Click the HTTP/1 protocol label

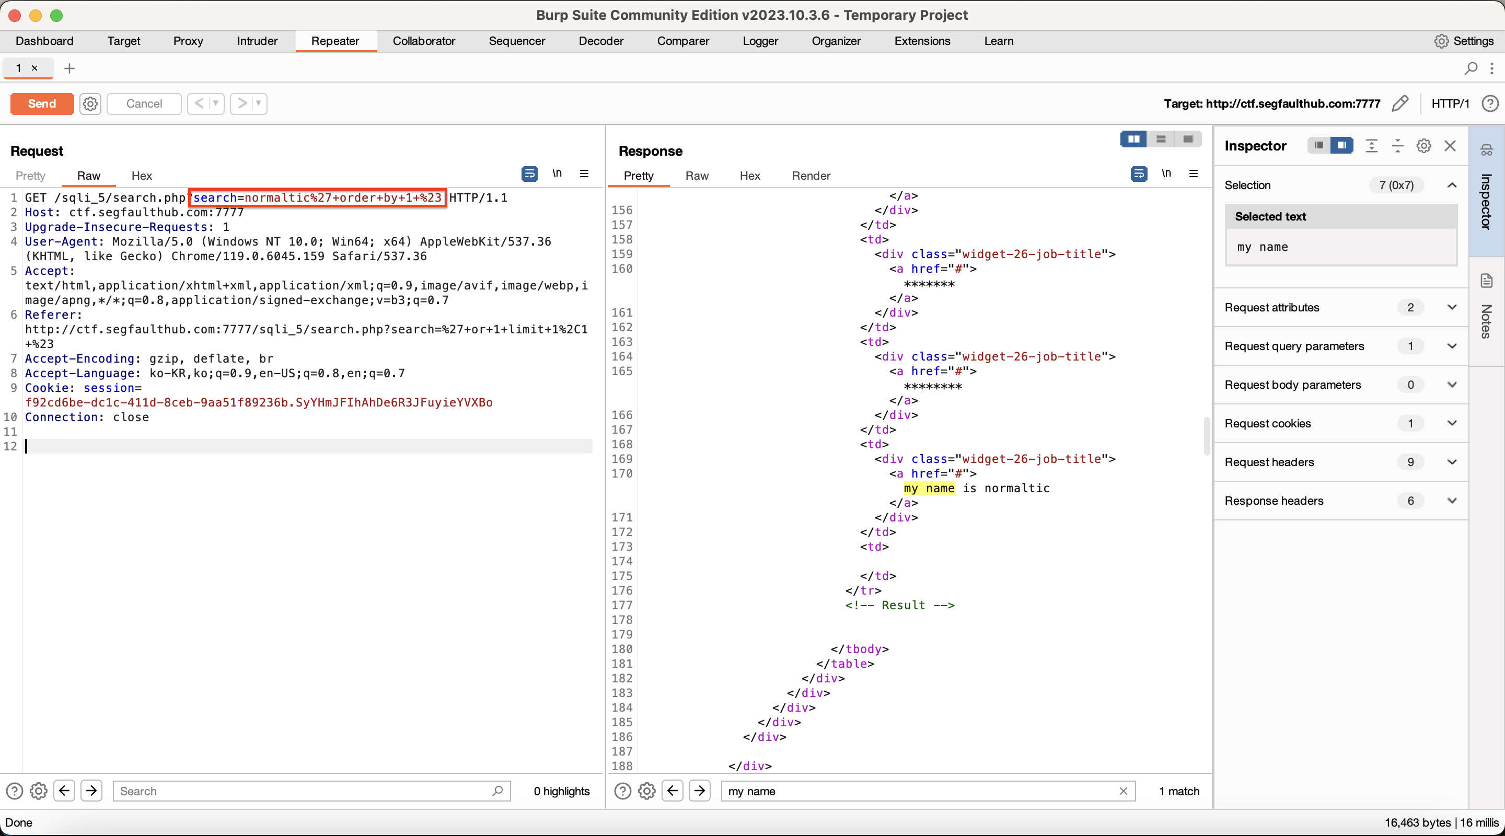(1450, 103)
